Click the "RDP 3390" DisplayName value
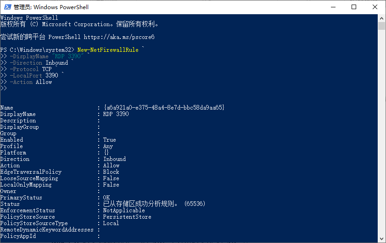The image size is (386, 243). (116, 114)
